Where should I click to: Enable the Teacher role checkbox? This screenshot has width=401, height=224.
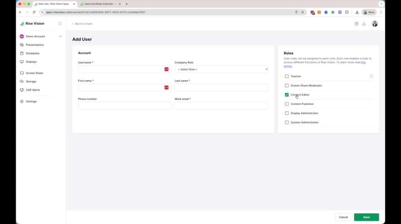click(287, 76)
